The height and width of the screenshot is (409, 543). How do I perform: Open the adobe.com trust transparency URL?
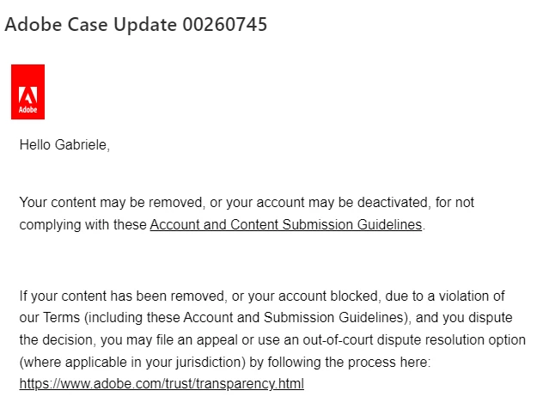pos(162,384)
